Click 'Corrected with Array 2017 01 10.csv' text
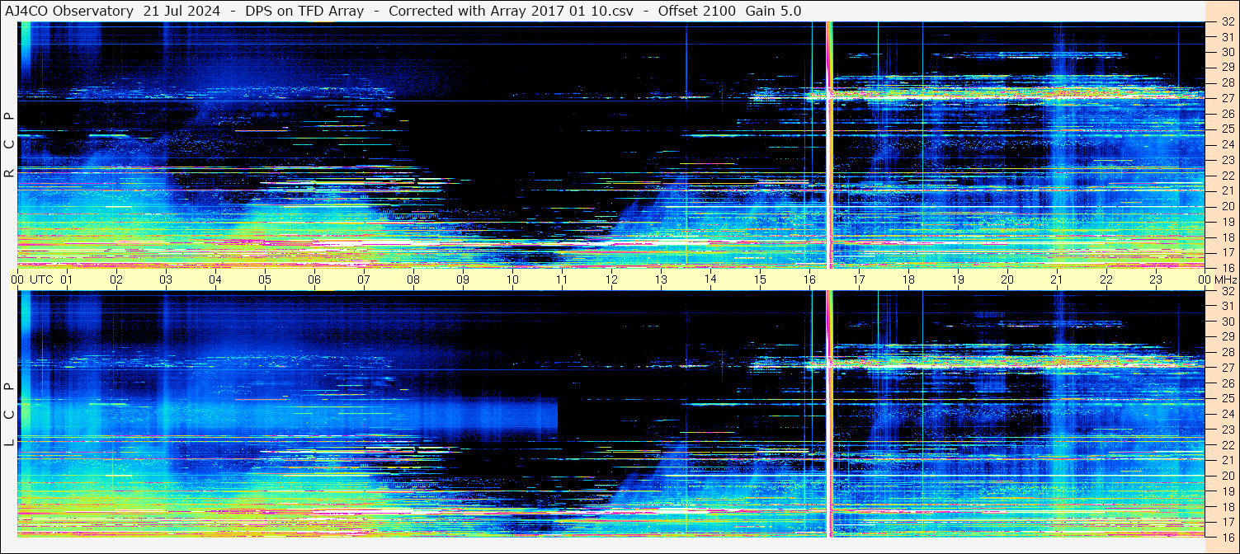Image resolution: width=1240 pixels, height=554 pixels. [511, 12]
